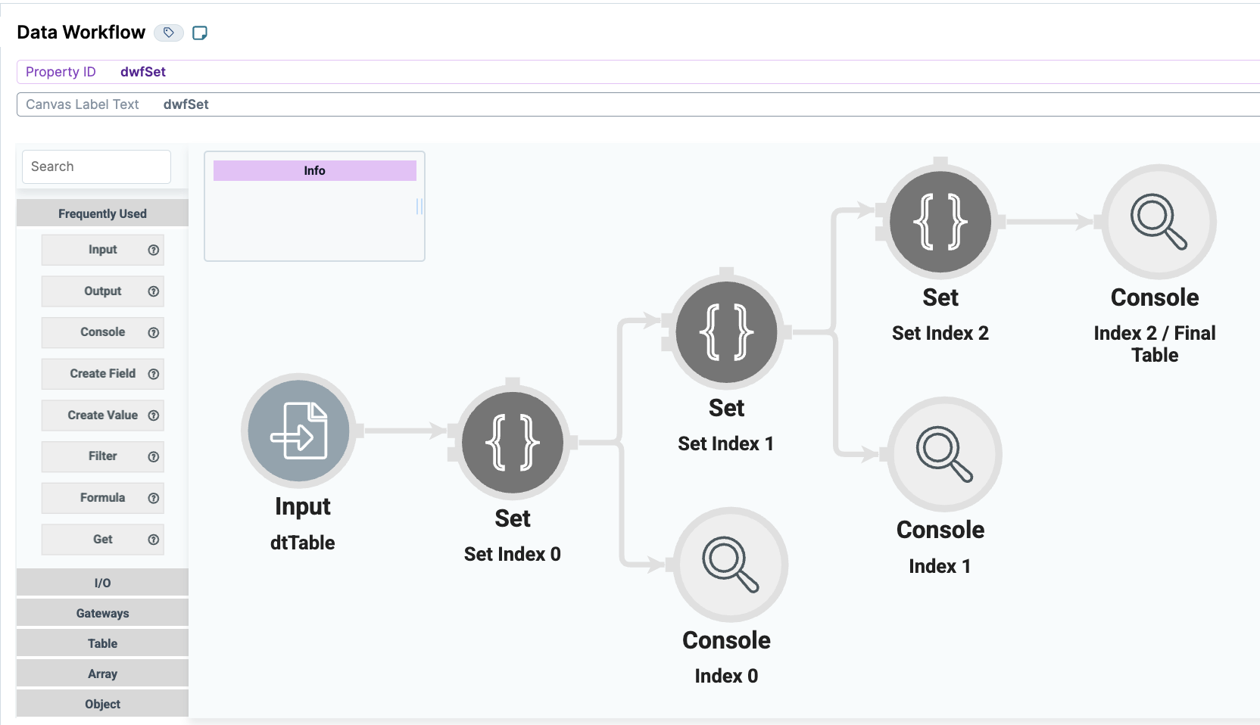Expand the I/O operator category
The width and height of the screenshot is (1260, 725).
pos(102,582)
